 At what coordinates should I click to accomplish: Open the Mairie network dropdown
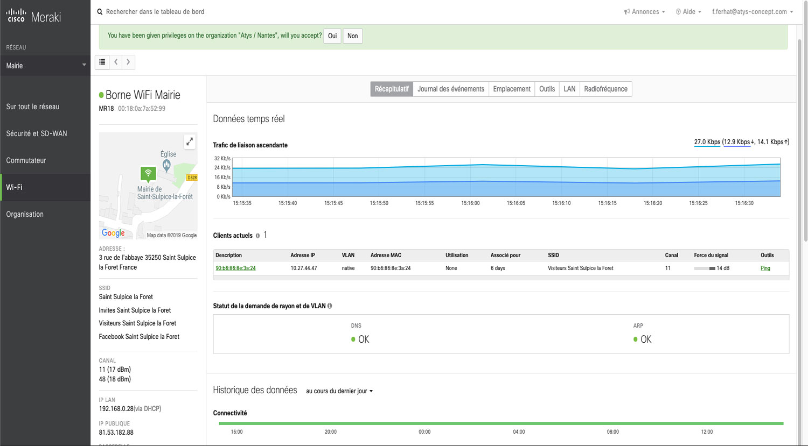(45, 66)
